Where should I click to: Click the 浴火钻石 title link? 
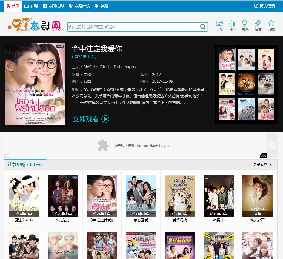click(257, 220)
